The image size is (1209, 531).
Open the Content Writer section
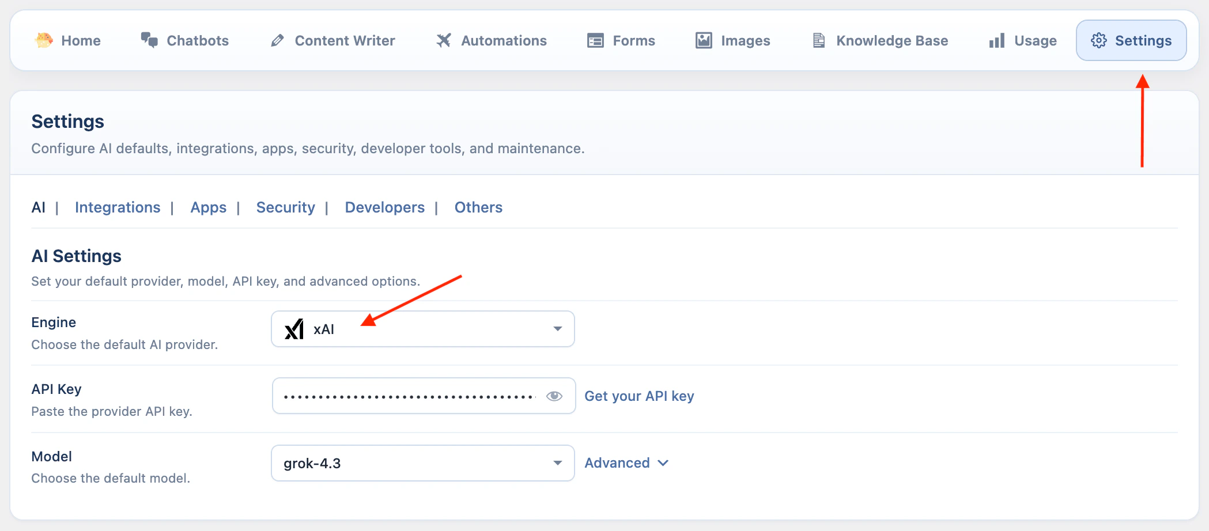(333, 40)
